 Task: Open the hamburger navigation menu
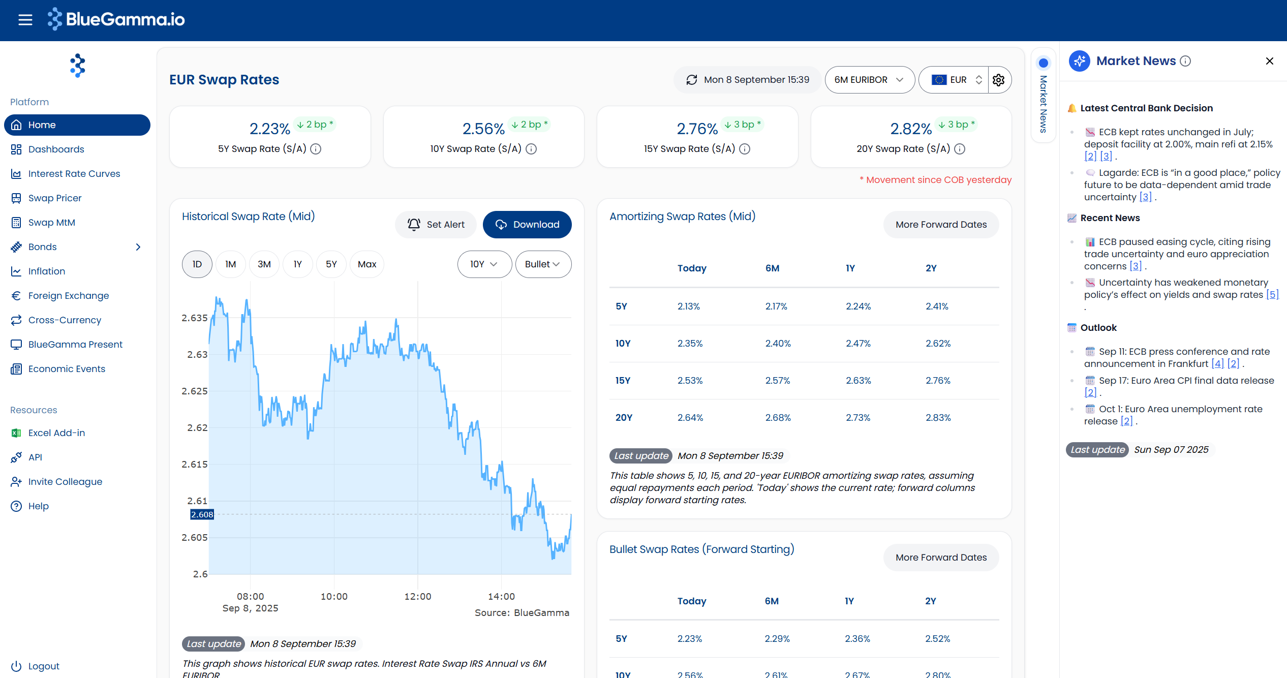click(x=25, y=20)
